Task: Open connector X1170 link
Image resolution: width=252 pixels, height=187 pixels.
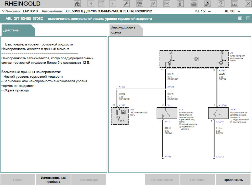Action: [x=122, y=105]
